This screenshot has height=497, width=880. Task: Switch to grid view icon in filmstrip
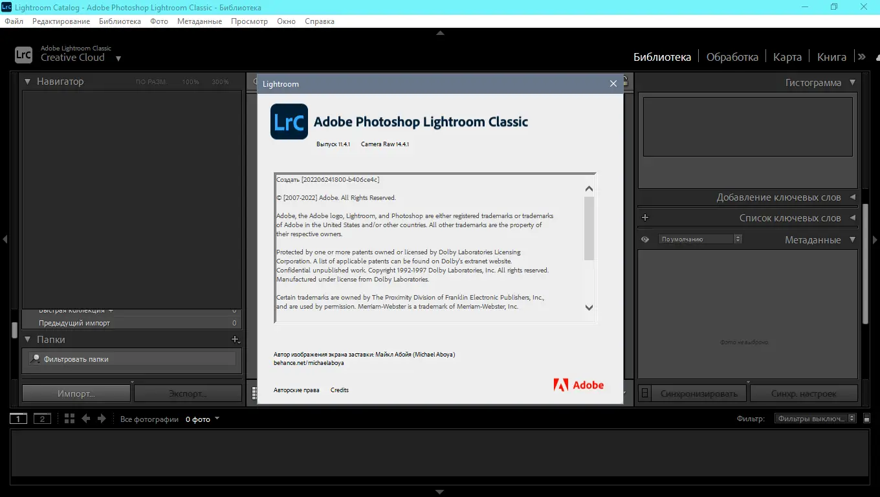click(70, 419)
